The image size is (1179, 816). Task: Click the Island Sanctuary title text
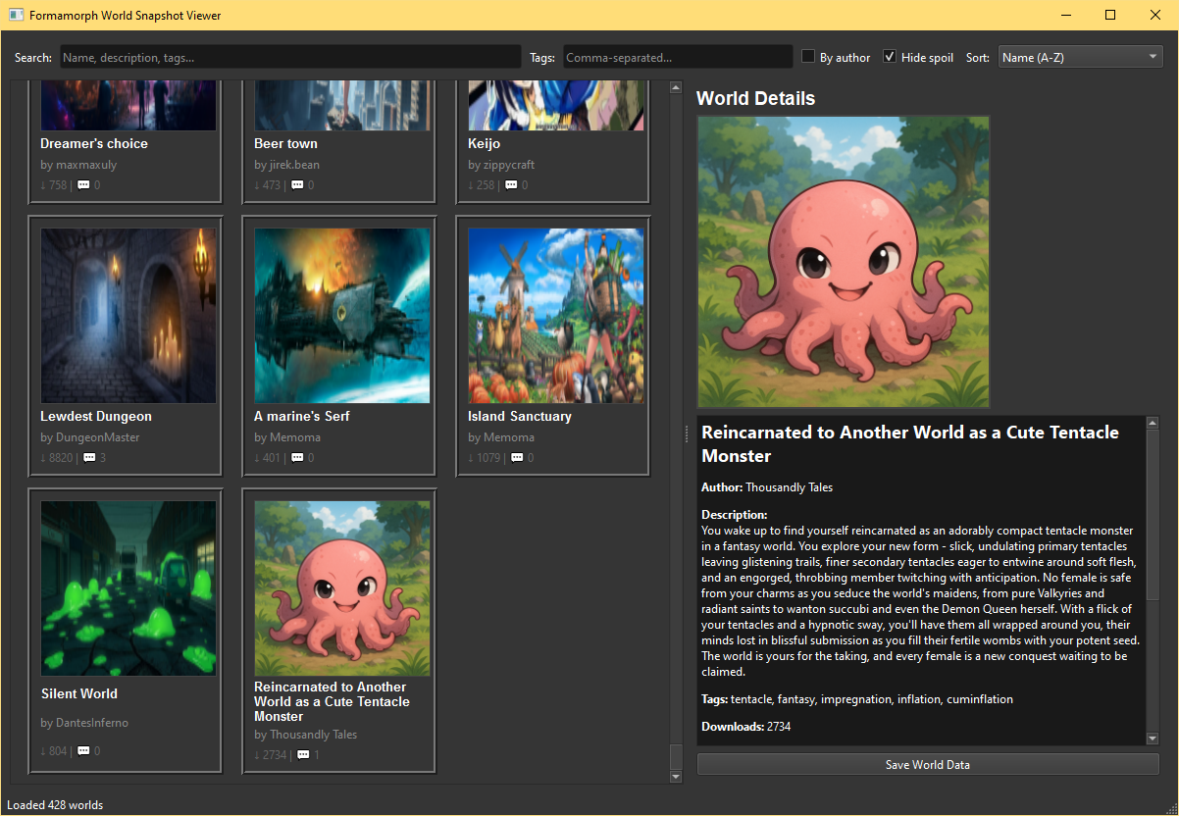click(x=519, y=416)
